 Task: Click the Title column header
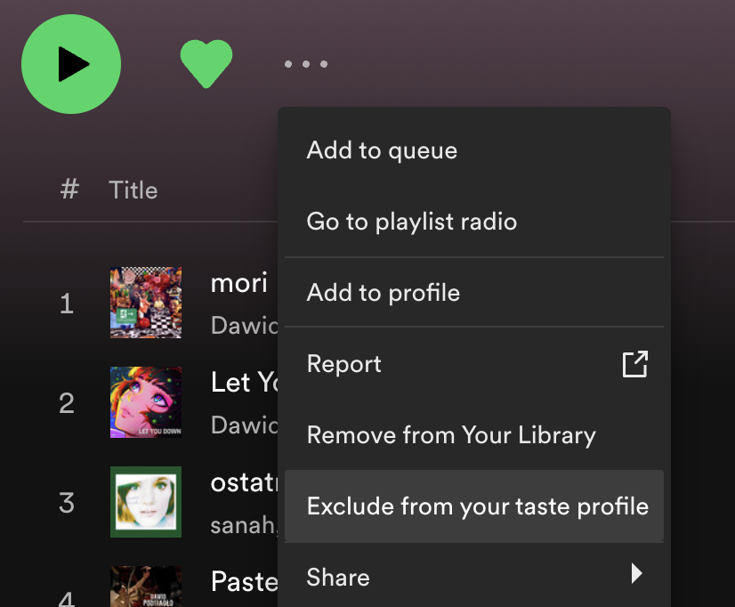[x=133, y=190]
